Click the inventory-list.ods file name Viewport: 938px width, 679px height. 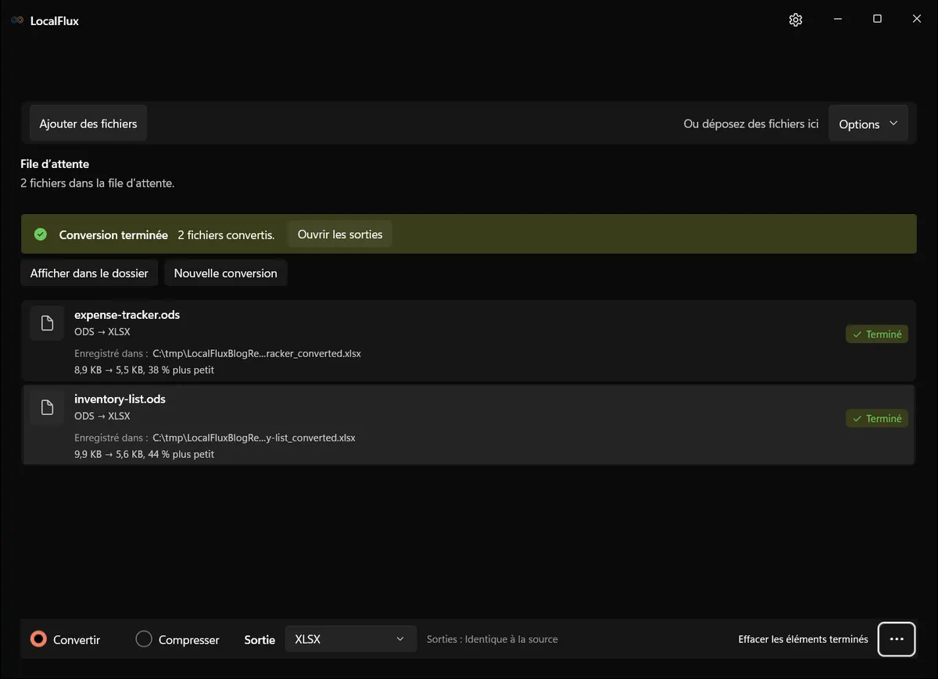click(x=120, y=399)
